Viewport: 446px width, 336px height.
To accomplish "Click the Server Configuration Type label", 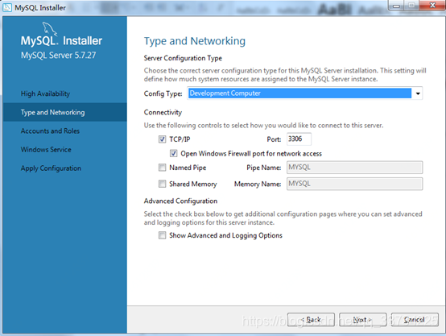I will pyautogui.click(x=183, y=58).
